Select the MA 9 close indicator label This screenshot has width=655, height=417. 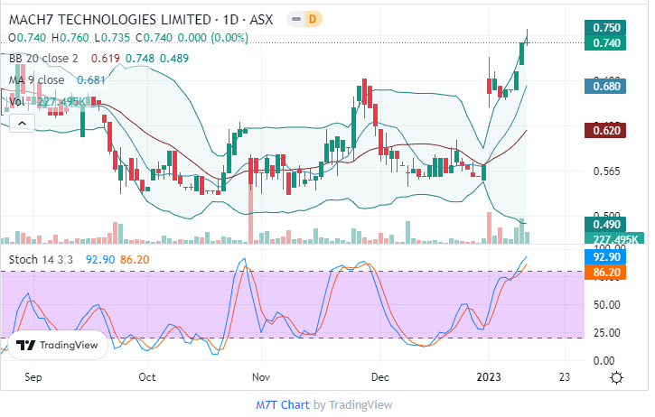tap(36, 79)
